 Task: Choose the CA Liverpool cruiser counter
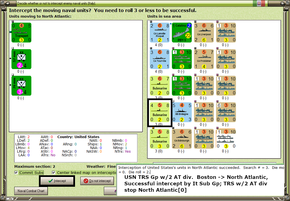204,32
